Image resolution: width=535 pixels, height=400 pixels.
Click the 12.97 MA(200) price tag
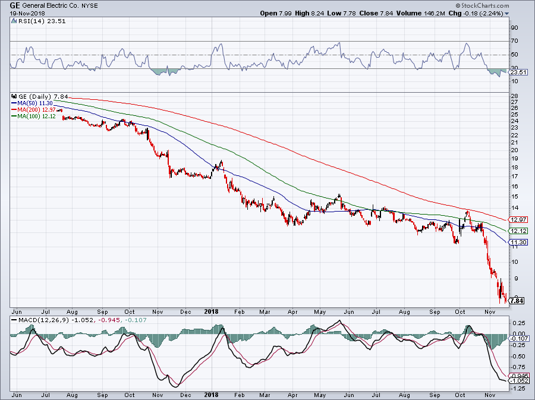tap(516, 220)
